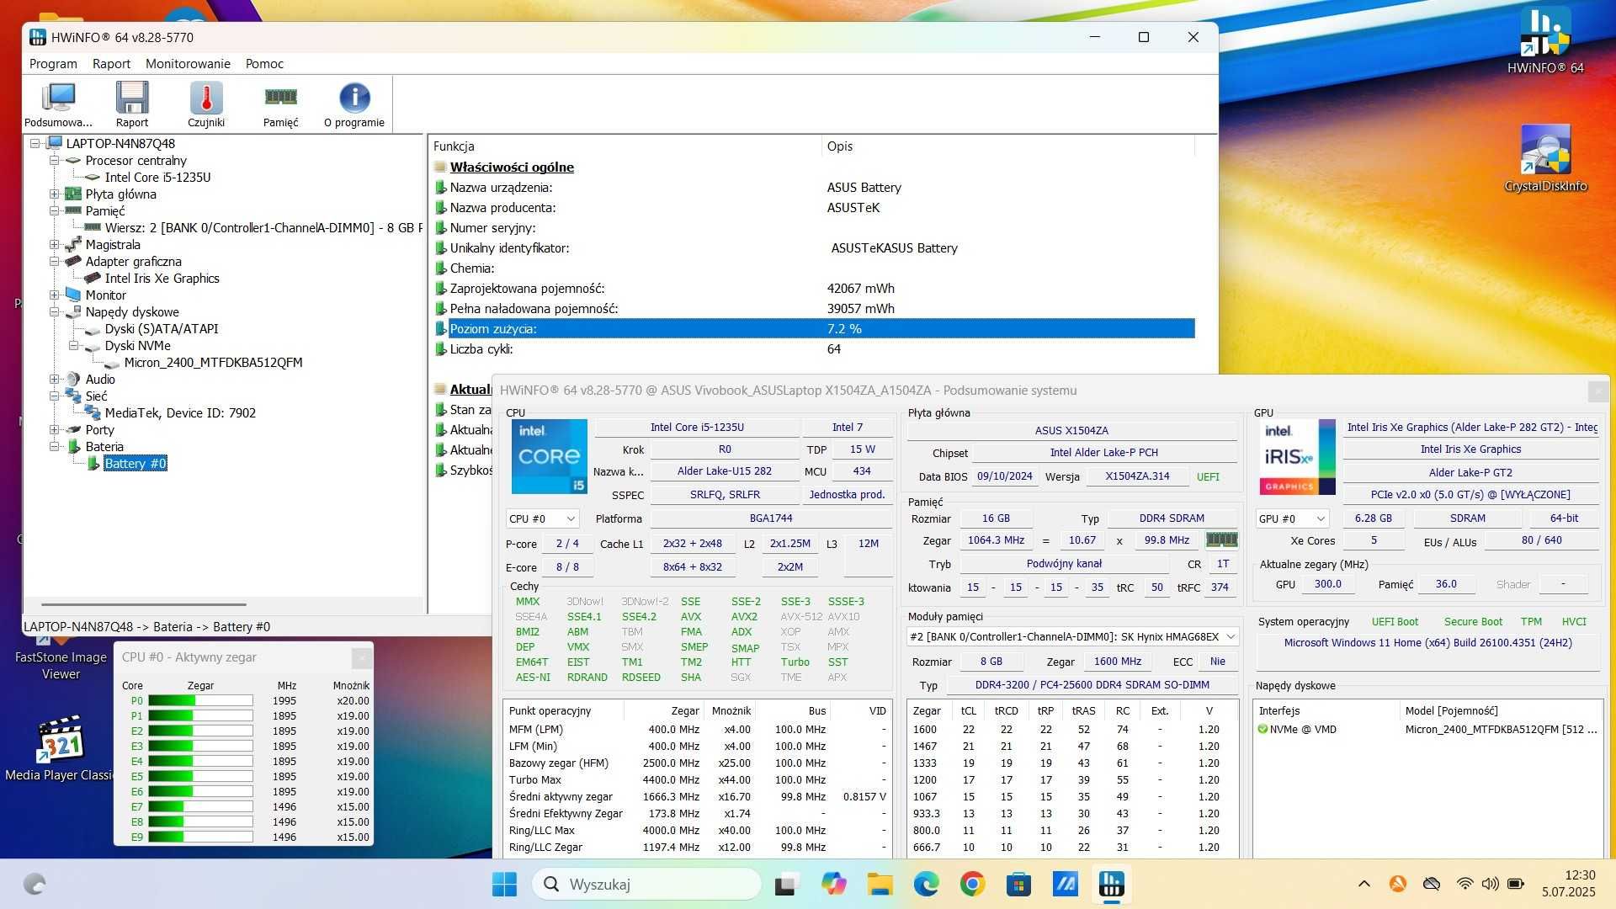Open the Raport menu
This screenshot has height=909, width=1616.
click(111, 63)
